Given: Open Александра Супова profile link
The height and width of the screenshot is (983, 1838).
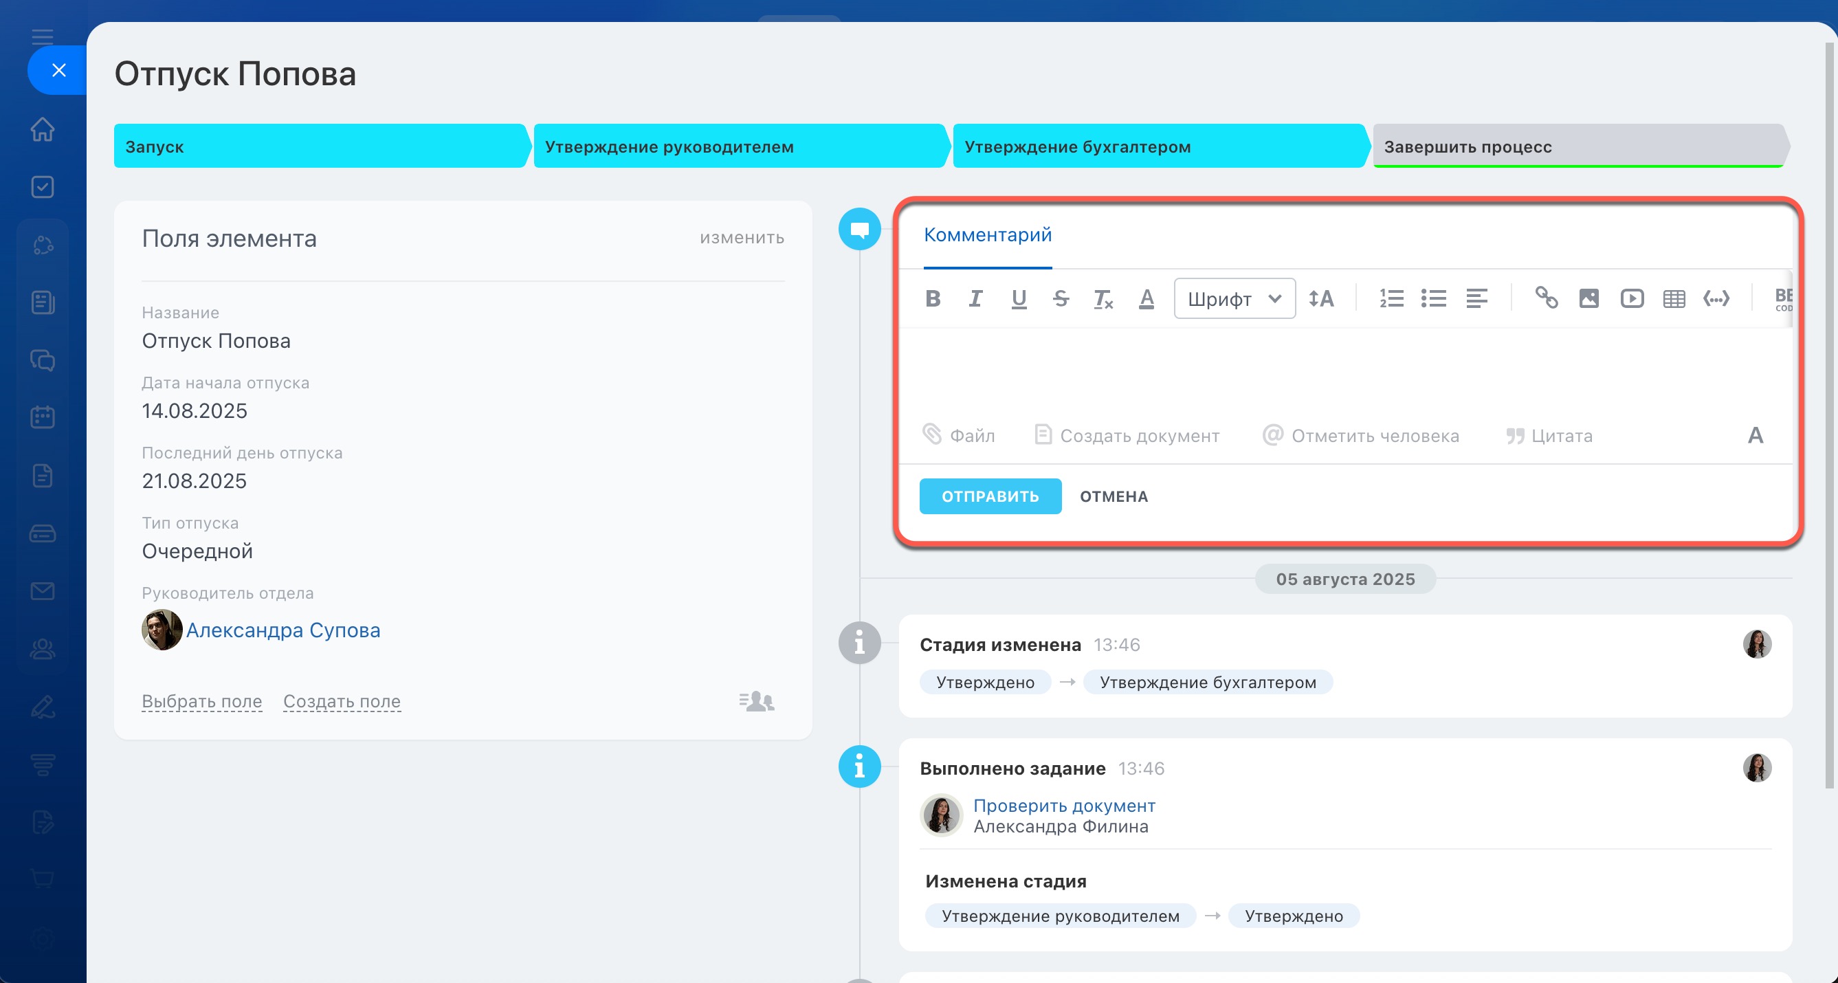Looking at the screenshot, I should 283,630.
